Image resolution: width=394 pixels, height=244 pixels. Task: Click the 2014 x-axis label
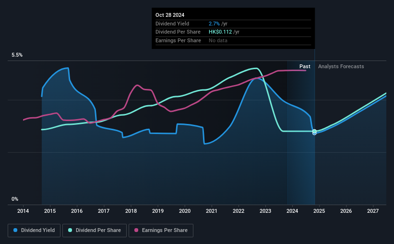coord(23,211)
